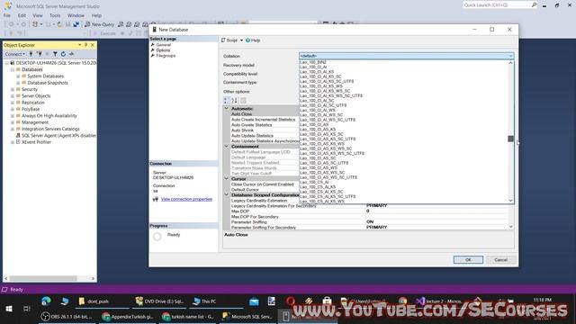Click the Disconnect plug icon in Object Explorer
The image size is (576, 324).
point(40,54)
